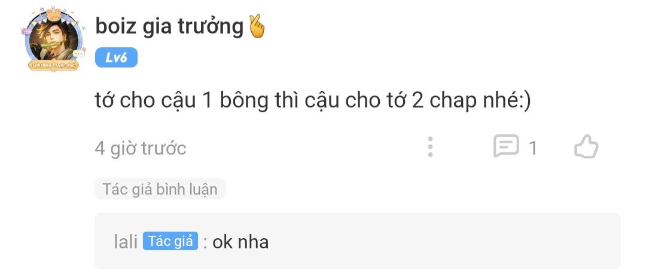Tap the reply speech-bubble icon
The width and height of the screenshot is (646, 280).
(506, 146)
